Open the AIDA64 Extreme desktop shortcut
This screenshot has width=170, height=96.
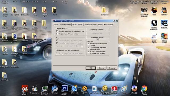coord(25,89)
